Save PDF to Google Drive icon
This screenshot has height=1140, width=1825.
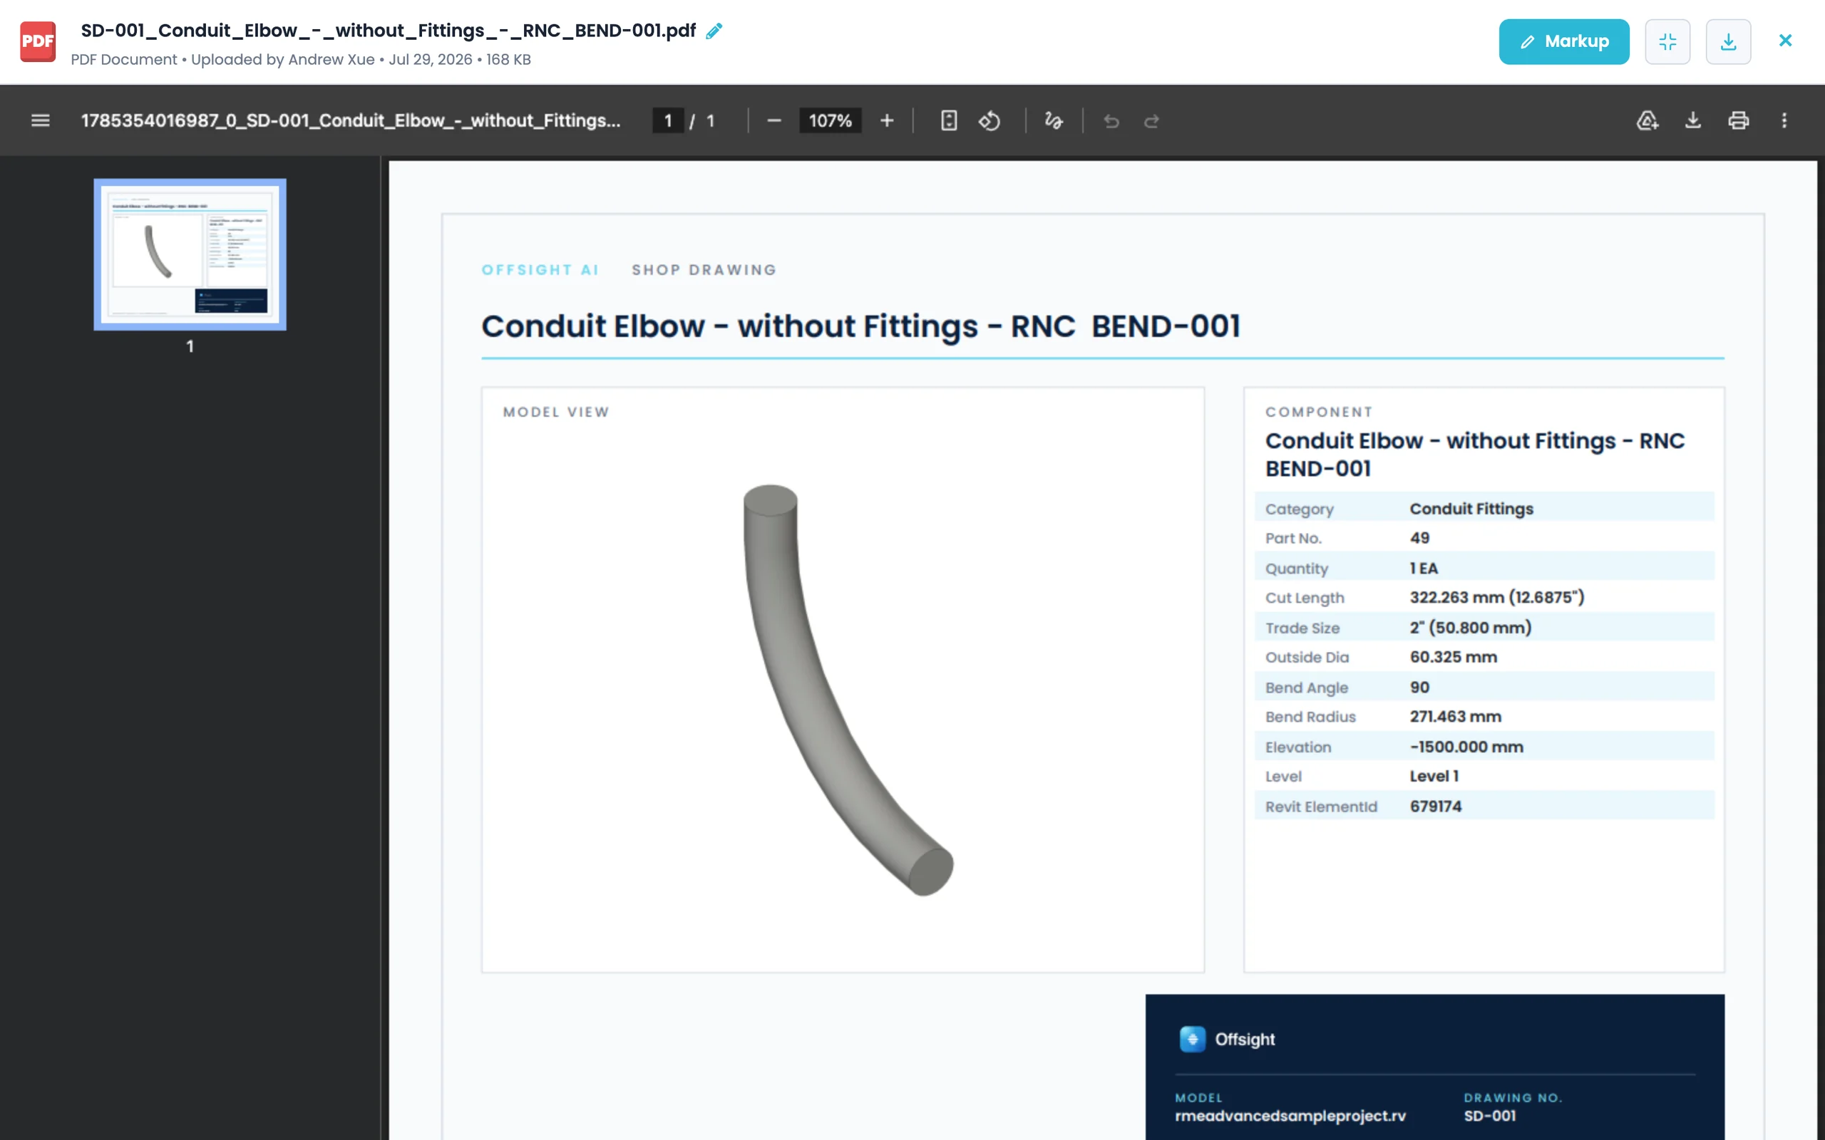pos(1647,120)
